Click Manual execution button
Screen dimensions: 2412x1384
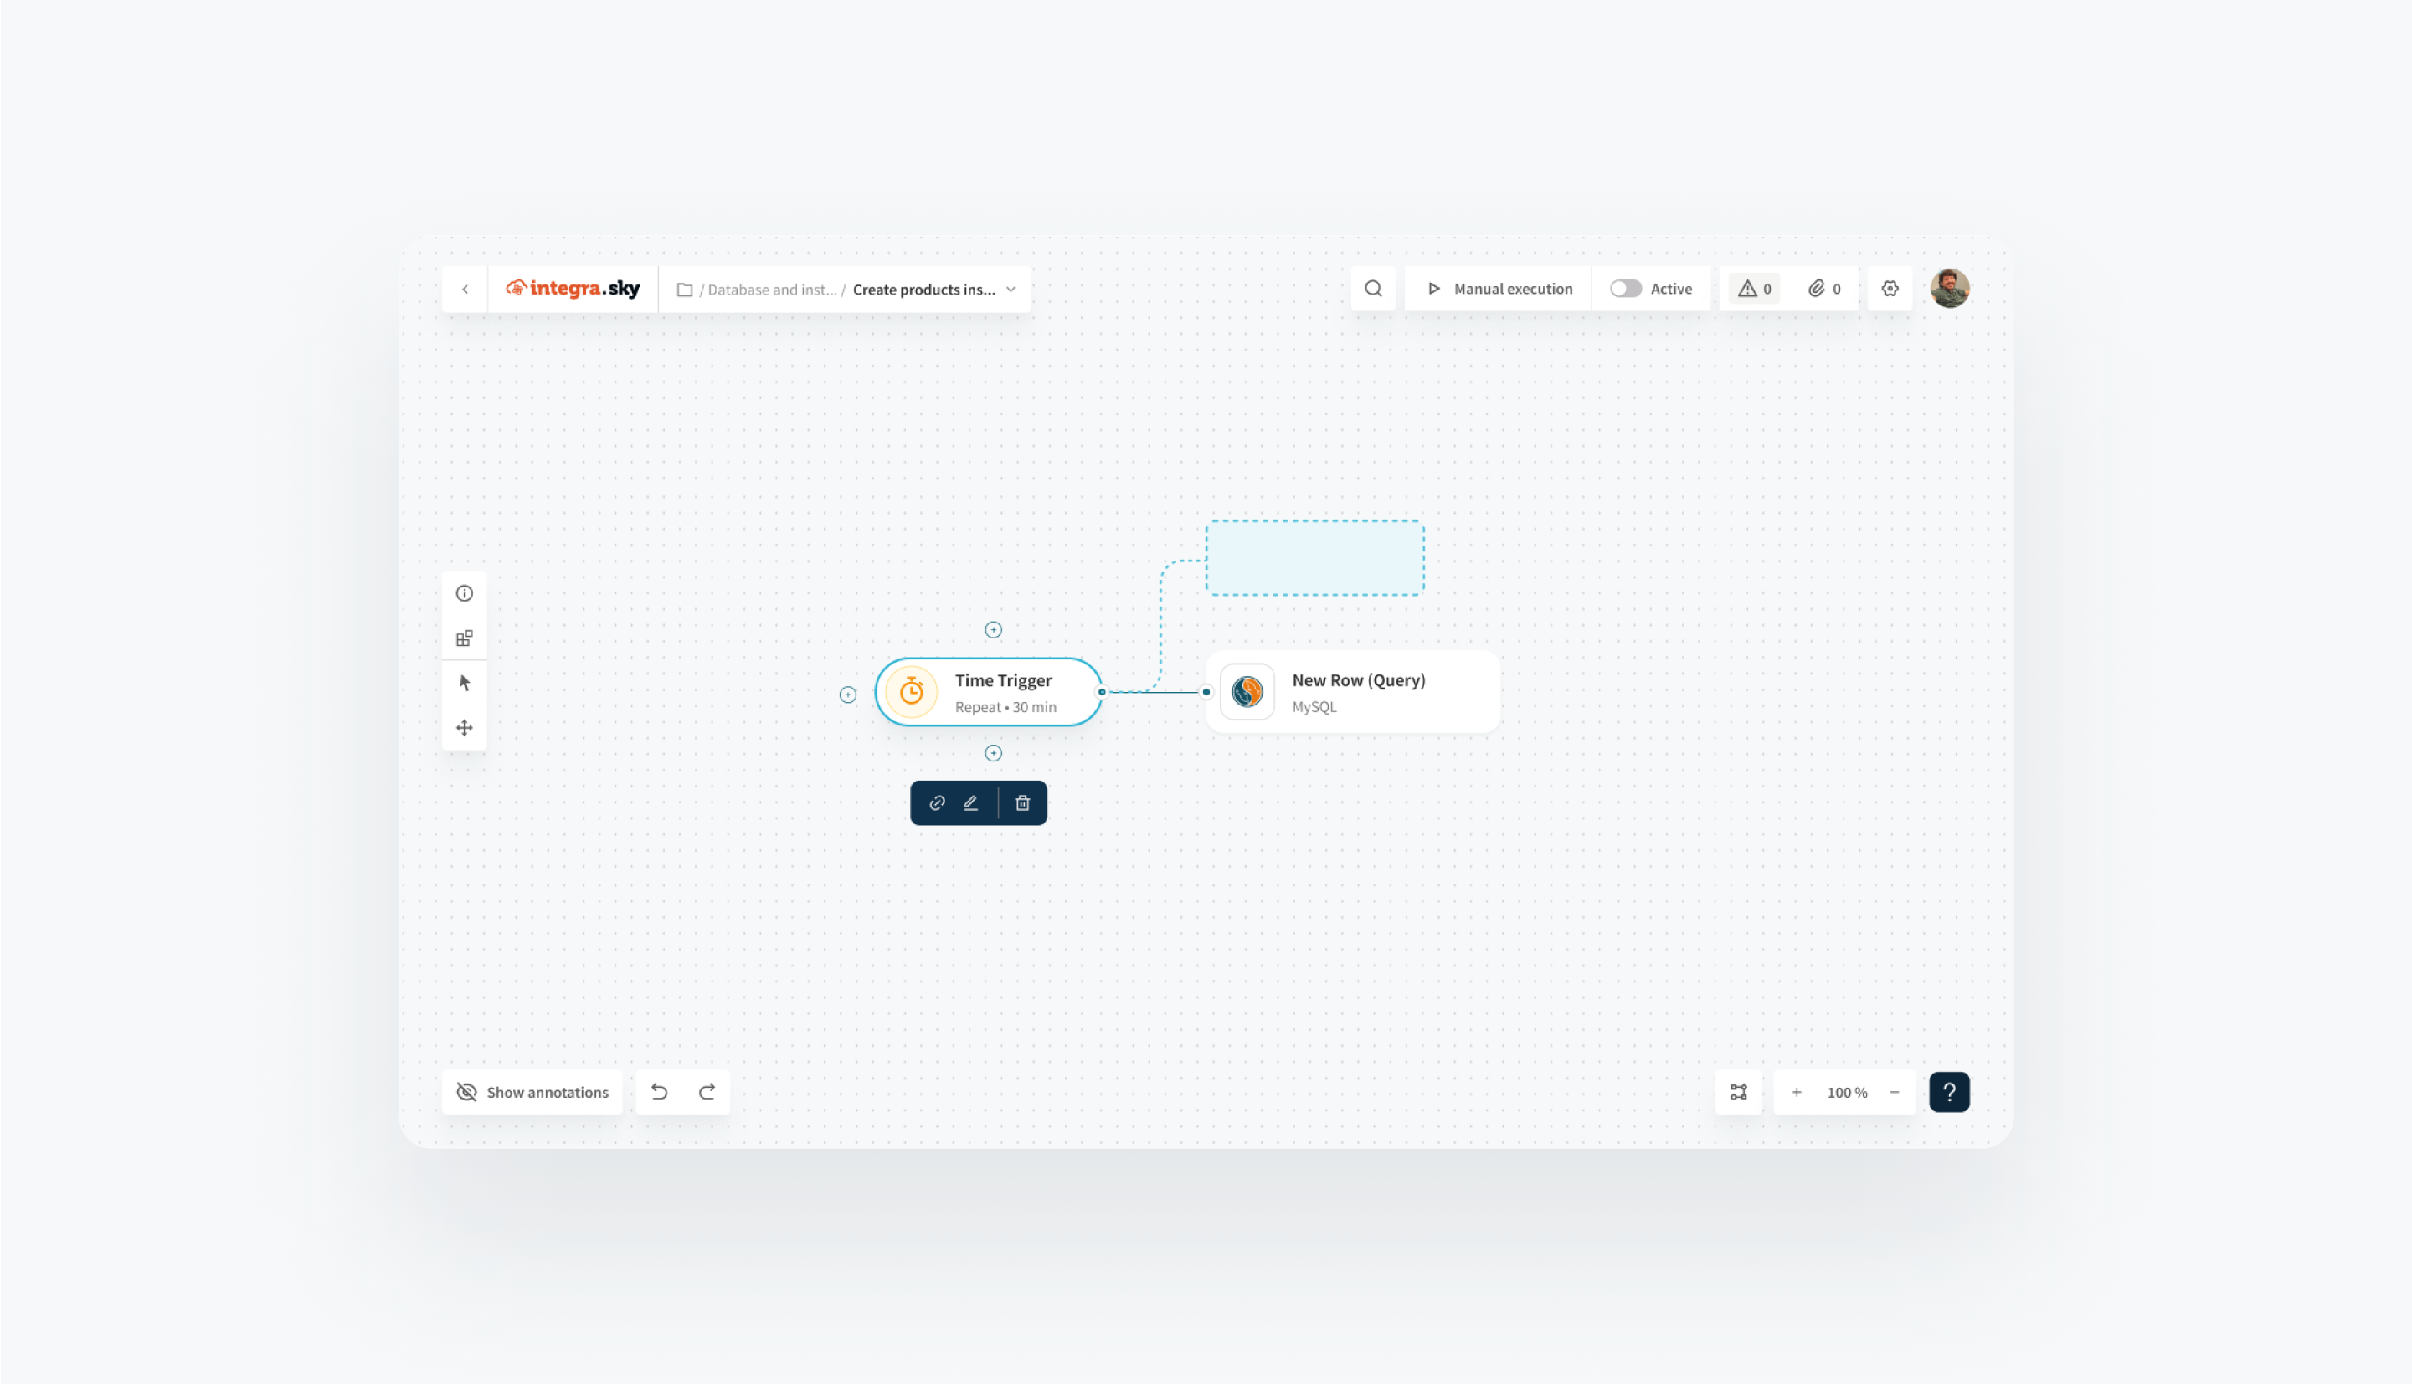[1500, 289]
